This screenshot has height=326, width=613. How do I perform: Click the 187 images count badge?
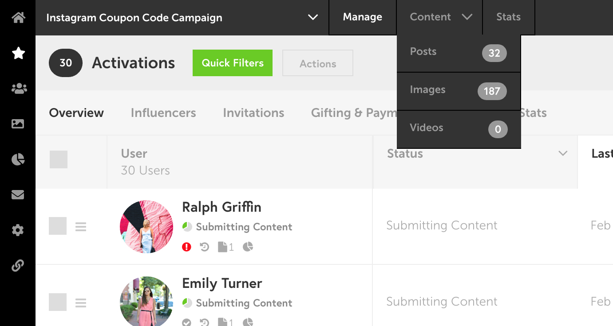pos(492,91)
